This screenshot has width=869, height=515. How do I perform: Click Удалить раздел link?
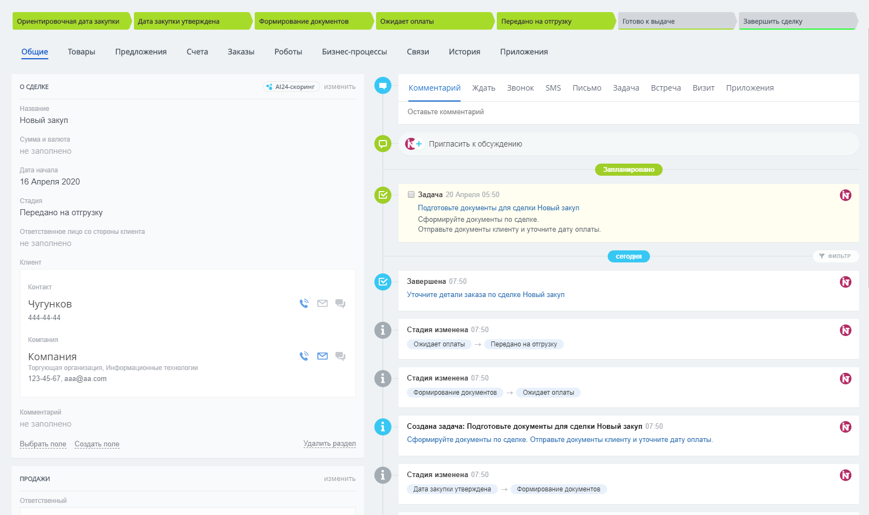329,444
